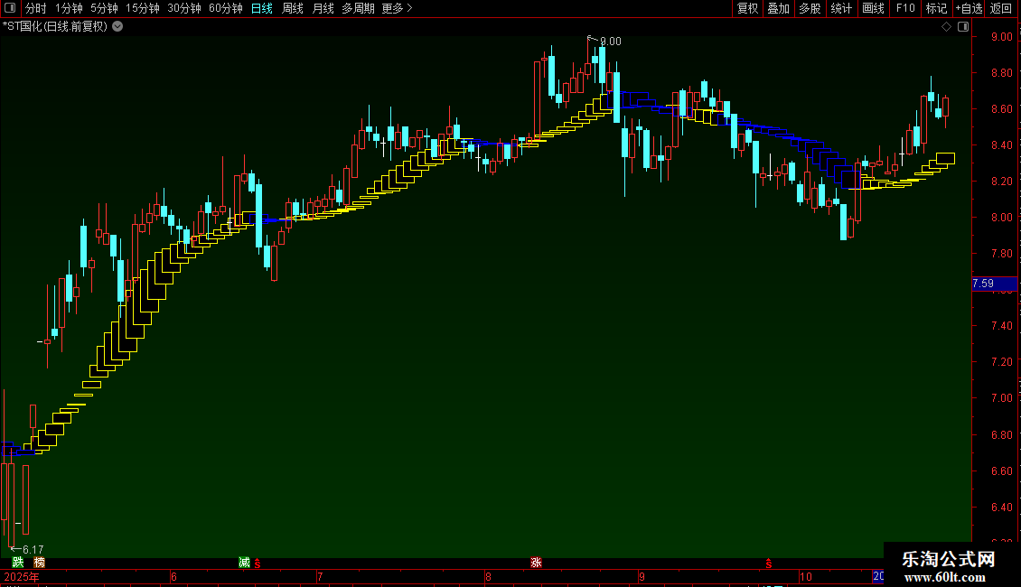Image resolution: width=1021 pixels, height=587 pixels.
Task: Click month 8 on the time axis
Action: 488,576
